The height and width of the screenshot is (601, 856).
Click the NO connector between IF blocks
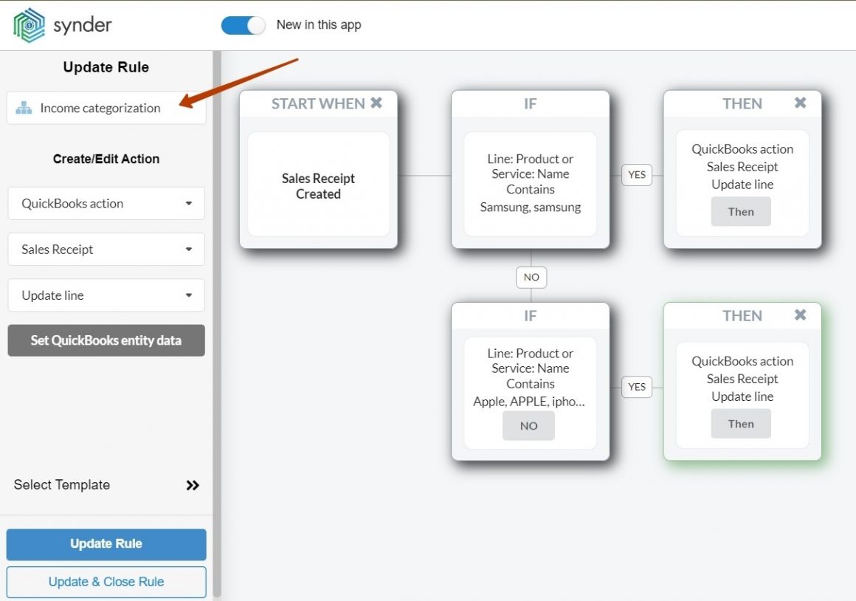531,277
